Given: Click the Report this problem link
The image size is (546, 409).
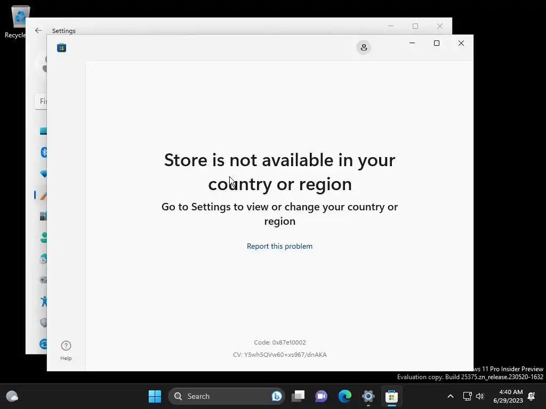Looking at the screenshot, I should [279, 246].
